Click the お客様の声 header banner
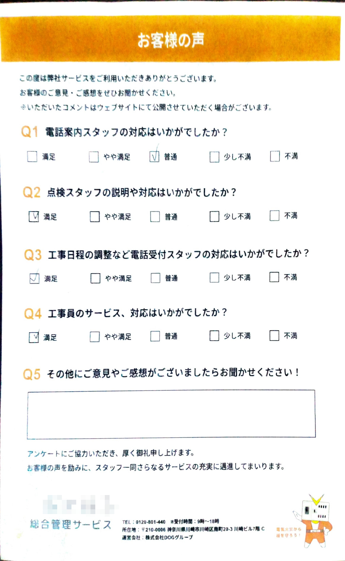345x561 pixels. point(171,39)
